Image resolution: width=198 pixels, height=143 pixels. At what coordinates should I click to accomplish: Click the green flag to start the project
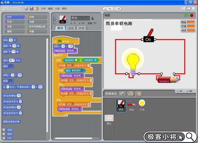click(x=187, y=15)
